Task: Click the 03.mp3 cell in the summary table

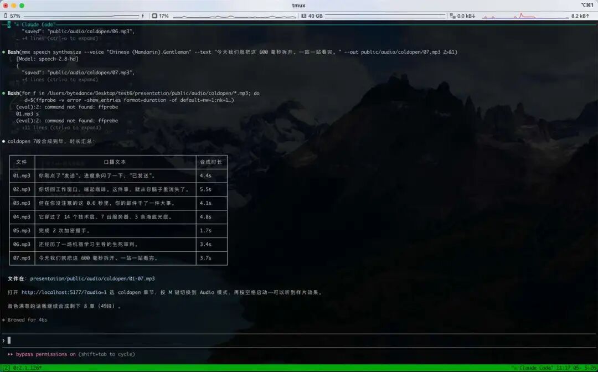Action: point(22,203)
